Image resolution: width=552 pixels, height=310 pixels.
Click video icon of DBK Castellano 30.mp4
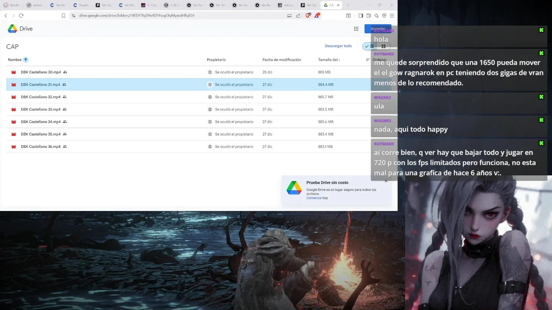(14, 72)
